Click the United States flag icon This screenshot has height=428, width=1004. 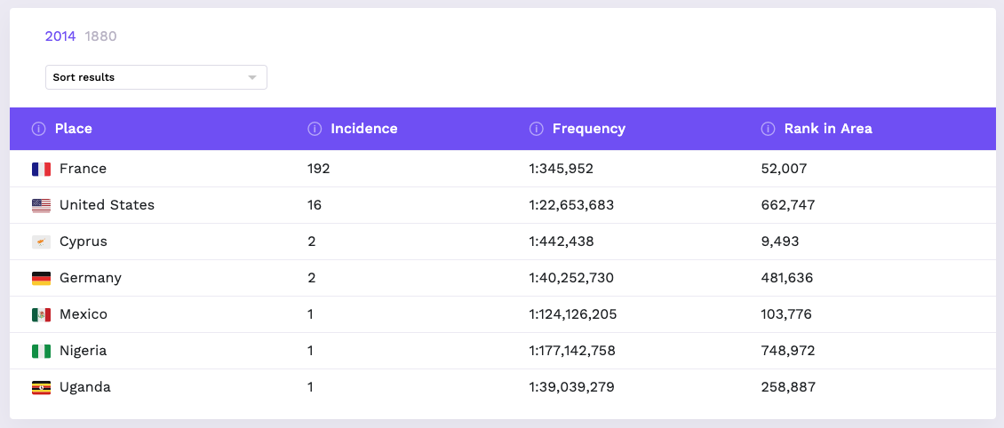point(41,205)
